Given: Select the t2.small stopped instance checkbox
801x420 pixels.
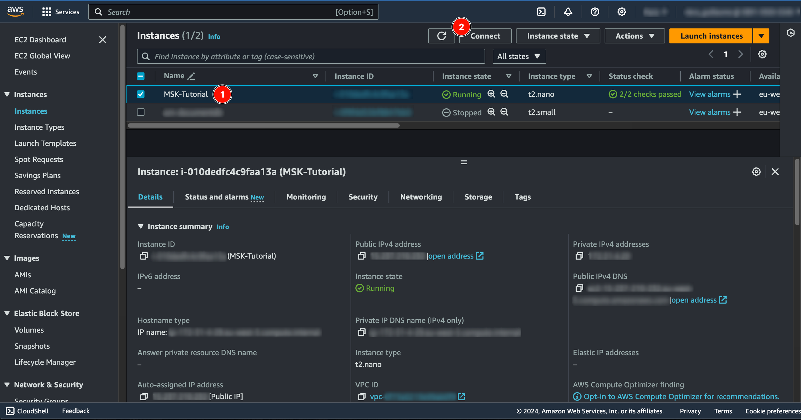Looking at the screenshot, I should [141, 112].
